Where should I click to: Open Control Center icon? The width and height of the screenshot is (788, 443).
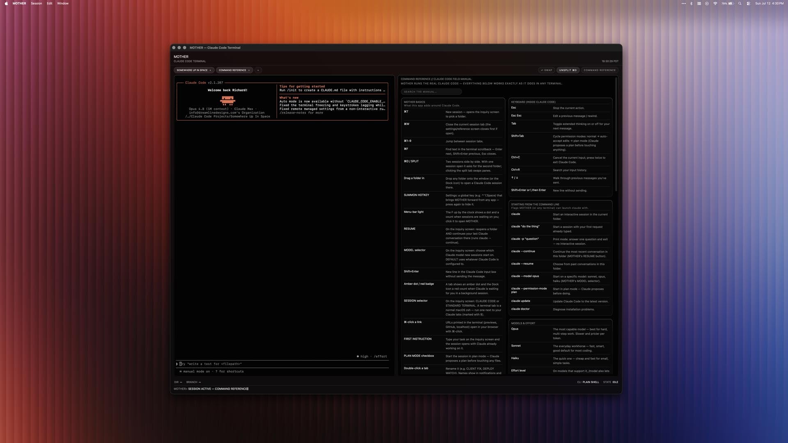(x=749, y=3)
